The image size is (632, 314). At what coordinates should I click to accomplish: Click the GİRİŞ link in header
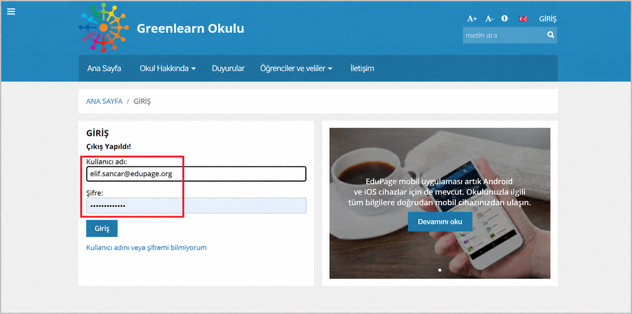(548, 19)
